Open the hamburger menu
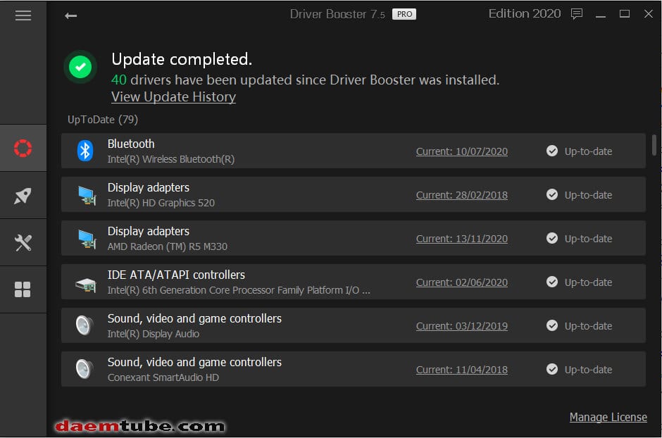662x438 pixels. [23, 15]
